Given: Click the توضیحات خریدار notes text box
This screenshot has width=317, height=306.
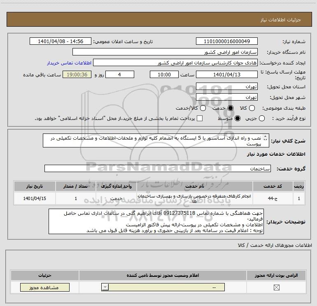Looking at the screenshot, I should pyautogui.click(x=156, y=221).
